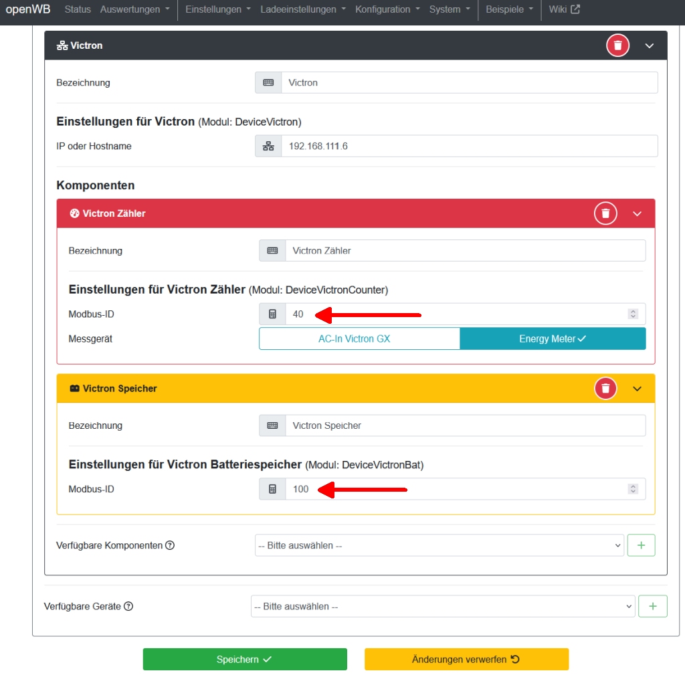Add selected device with plus button
Image resolution: width=685 pixels, height=675 pixels.
[653, 606]
